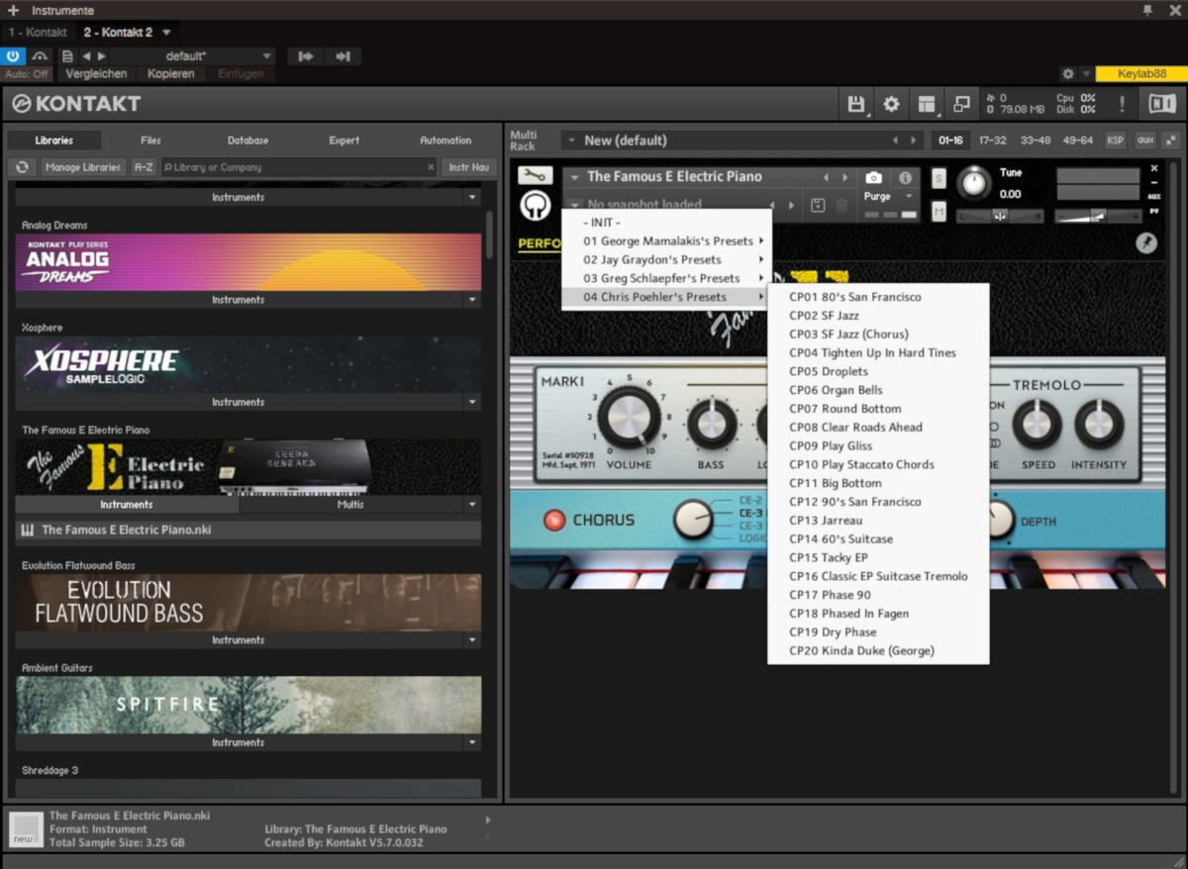
Task: Open the Kontakt 2 slot dropdown arrow
Action: [x=166, y=33]
